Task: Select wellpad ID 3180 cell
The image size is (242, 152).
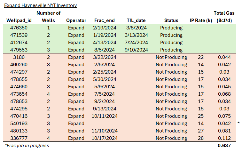Action: (19, 57)
